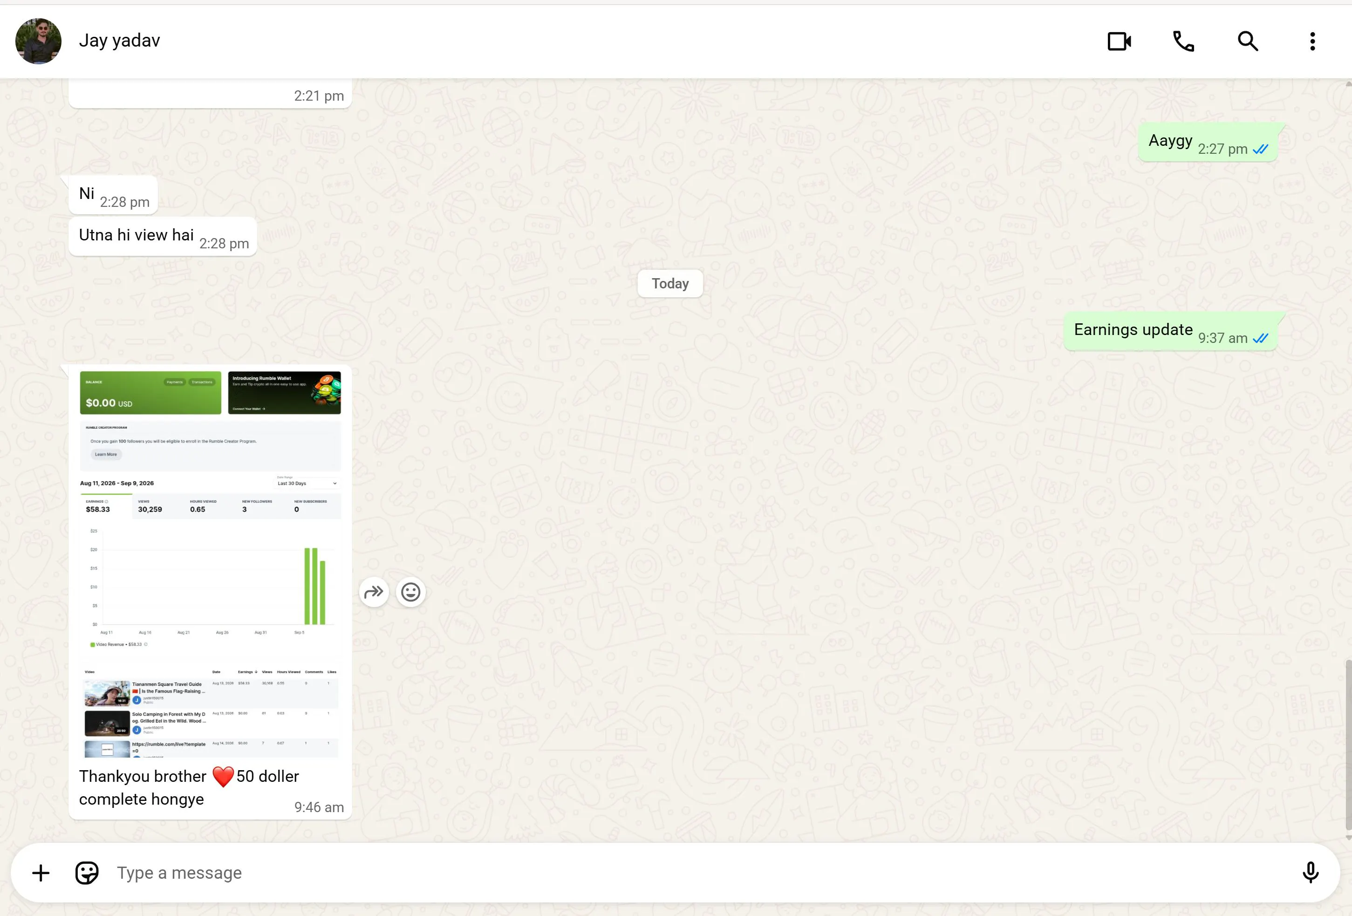Screen dimensions: 1352x916
Task: Open the attach plus menu
Action: (x=41, y=873)
